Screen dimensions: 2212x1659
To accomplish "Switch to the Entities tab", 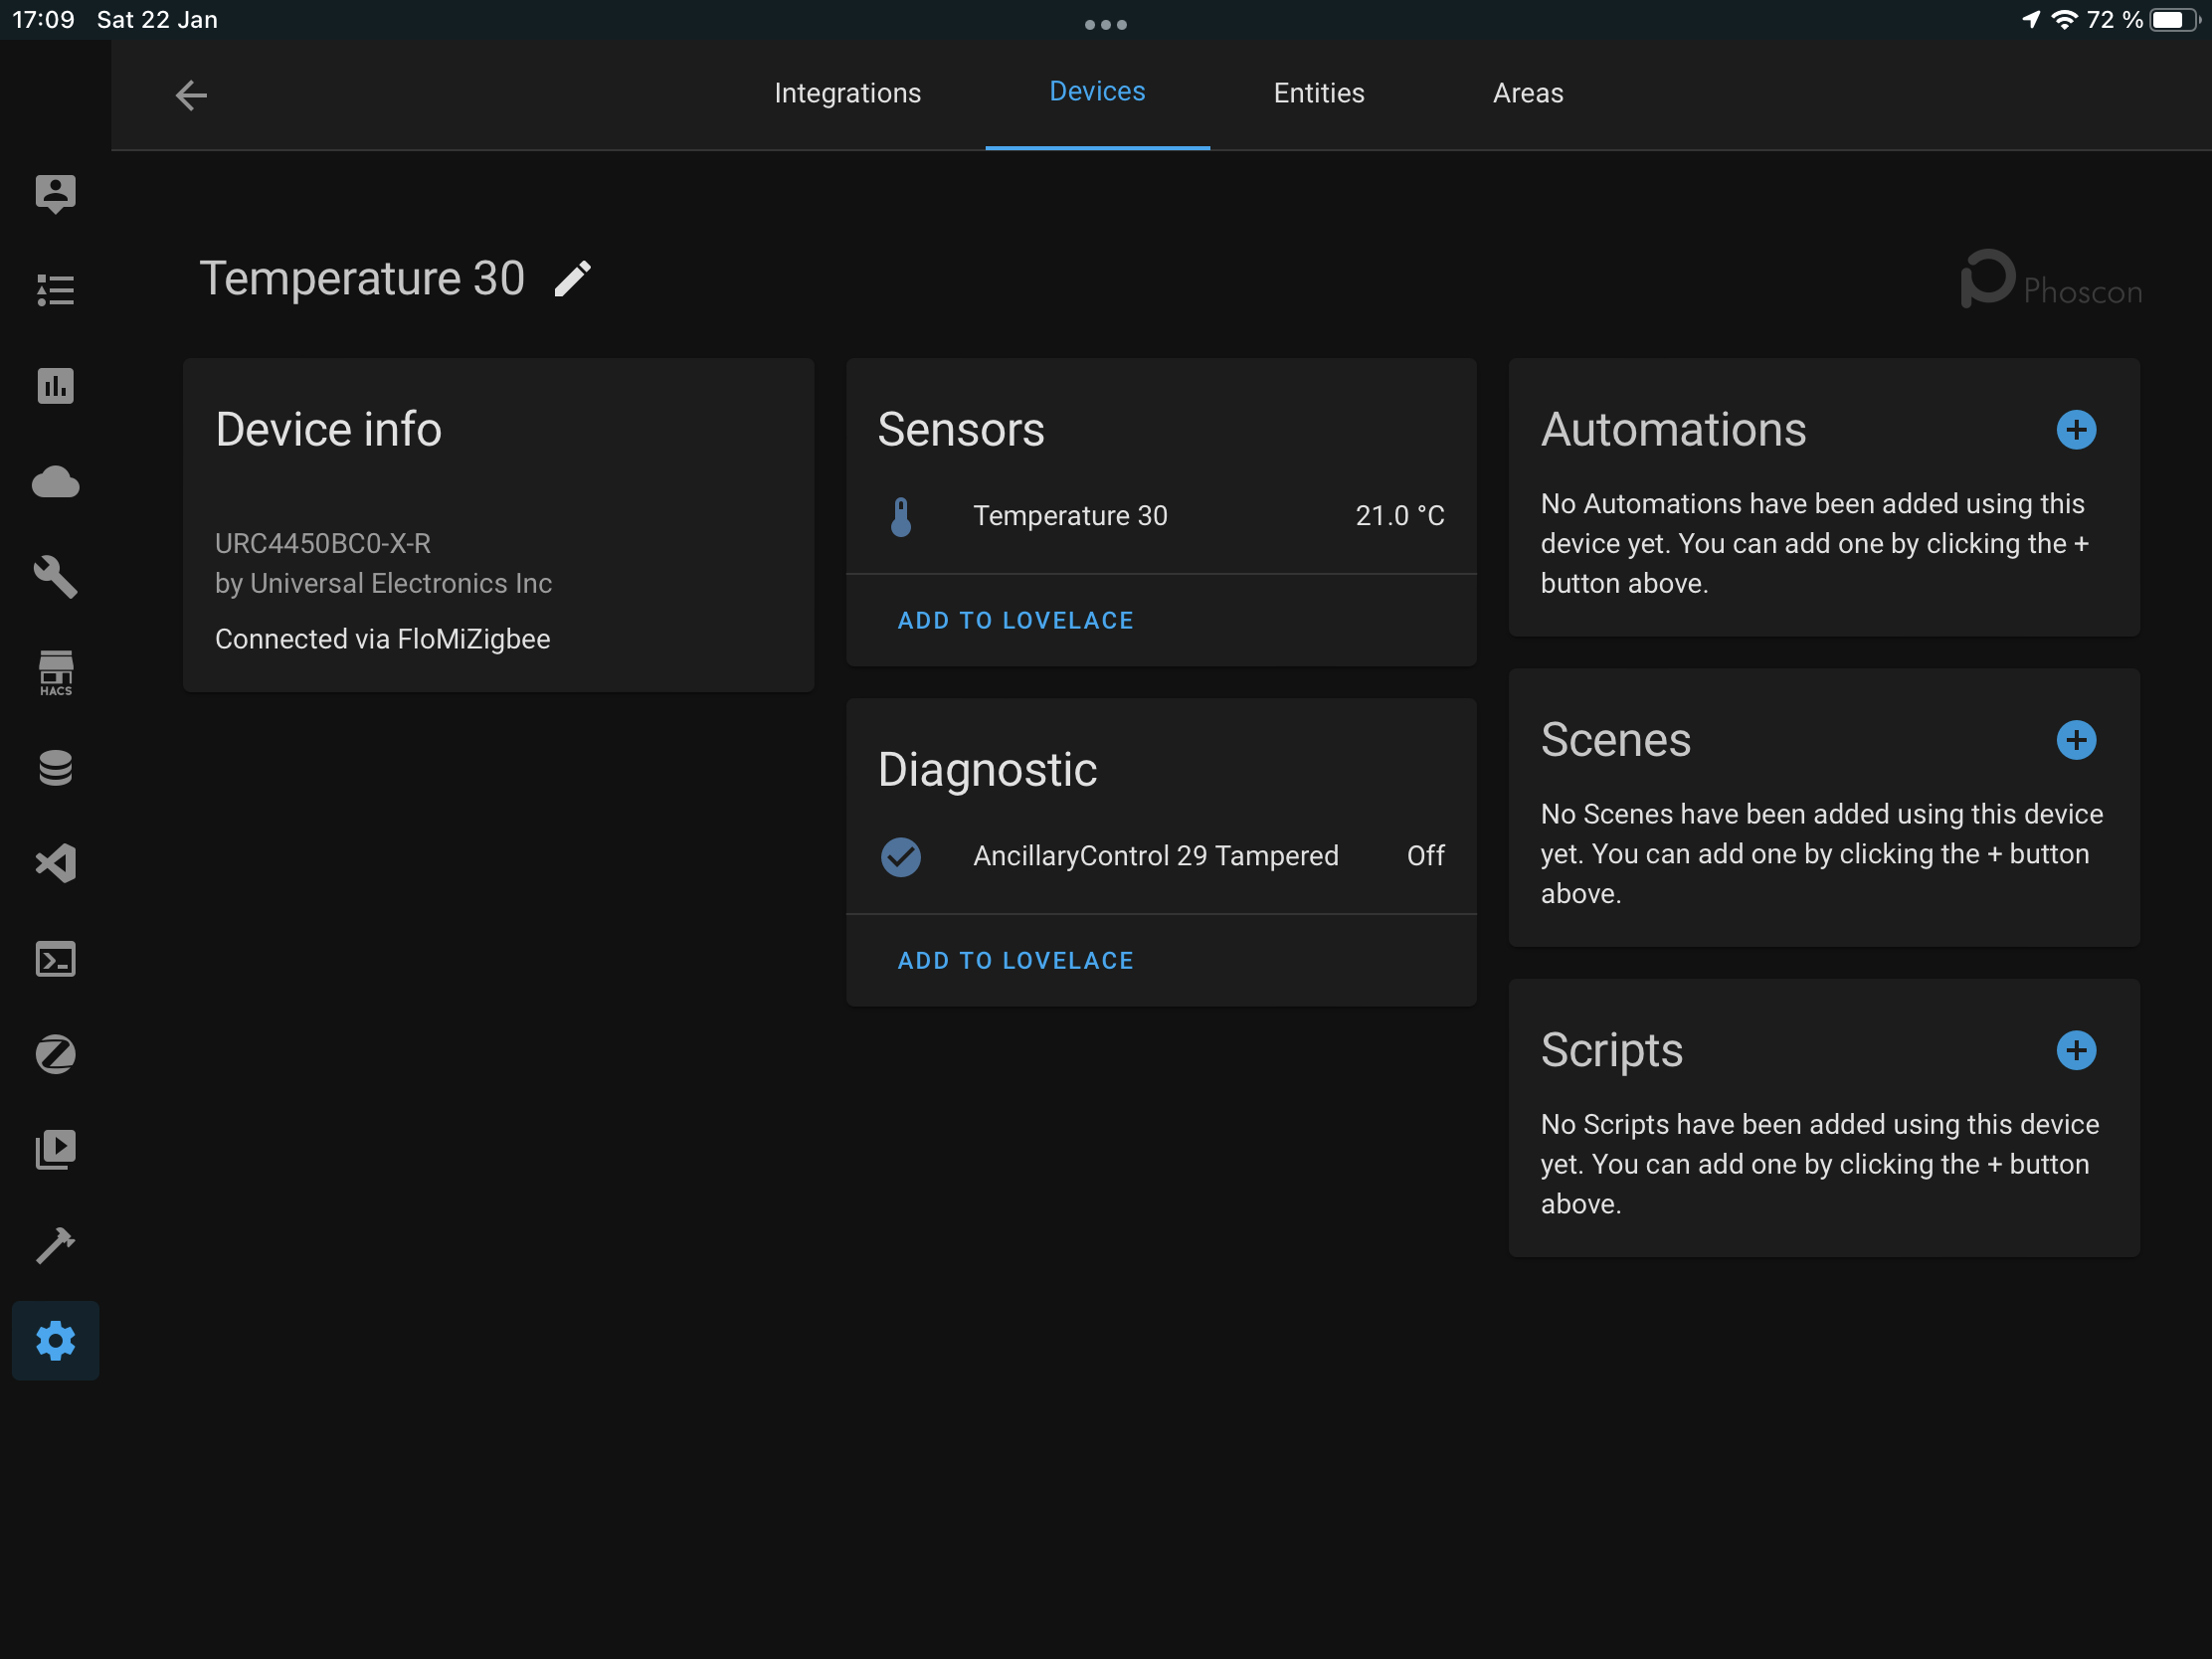I will 1318,93.
